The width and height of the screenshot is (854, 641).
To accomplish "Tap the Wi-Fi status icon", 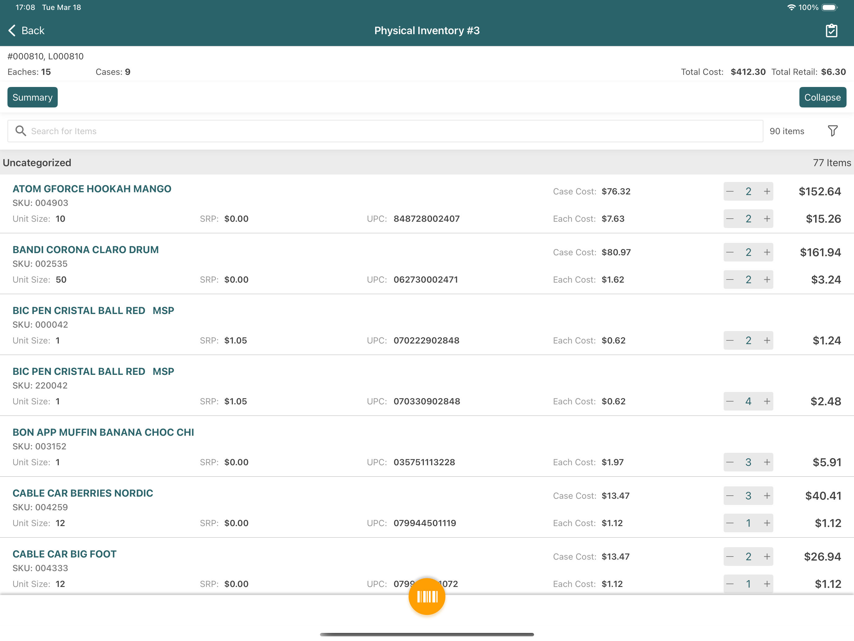I will [x=791, y=7].
